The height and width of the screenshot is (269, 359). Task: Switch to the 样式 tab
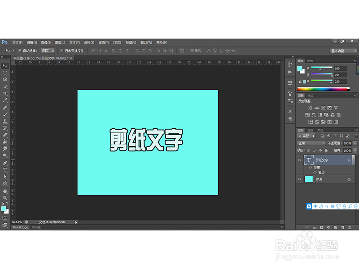(310, 95)
